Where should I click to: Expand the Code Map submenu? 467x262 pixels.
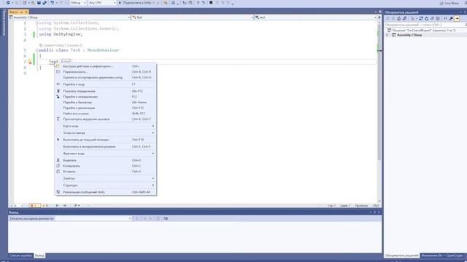point(105,126)
